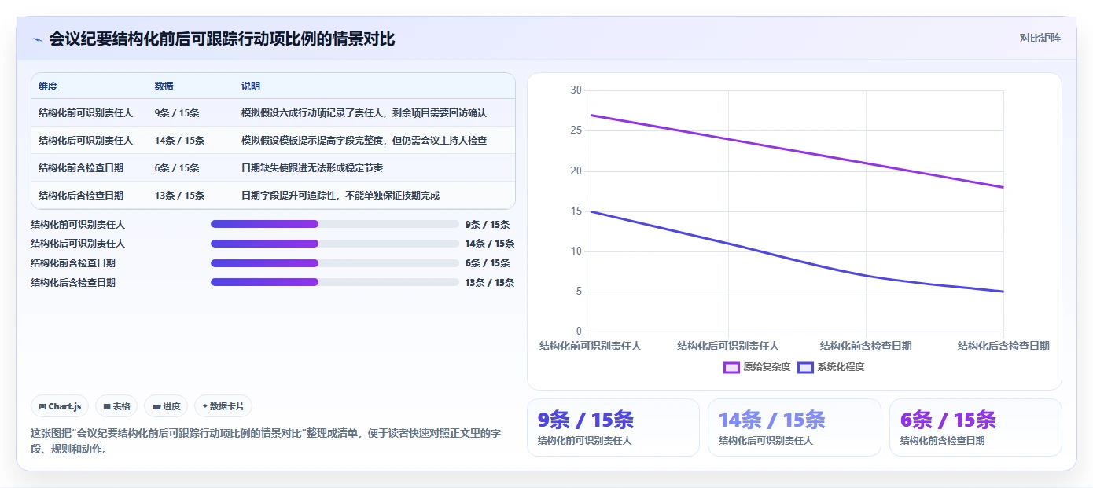Click y-axis tick value 30
This screenshot has width=1093, height=488.
576,90
